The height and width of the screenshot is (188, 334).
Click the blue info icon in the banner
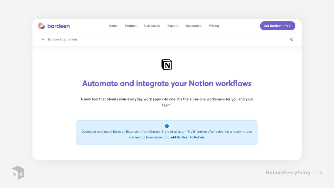(x=167, y=126)
